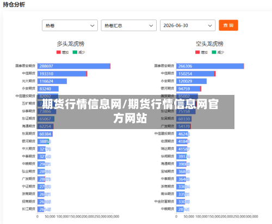The width and height of the screenshot is (272, 224).
Task: Open the 2026-06-30 date dropdown
Action: (x=188, y=25)
